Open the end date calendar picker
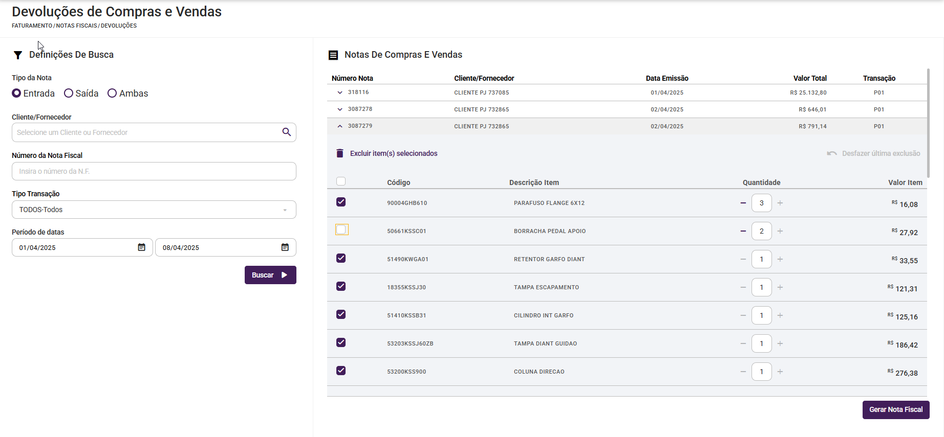Viewport: 944px width, 437px height. [285, 247]
